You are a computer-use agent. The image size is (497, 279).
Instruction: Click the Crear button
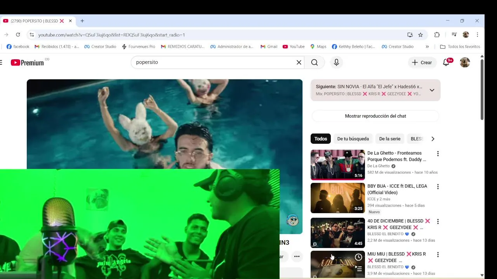422,62
